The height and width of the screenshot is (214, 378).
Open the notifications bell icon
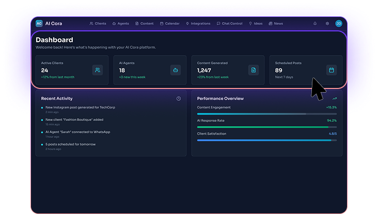[x=315, y=23]
